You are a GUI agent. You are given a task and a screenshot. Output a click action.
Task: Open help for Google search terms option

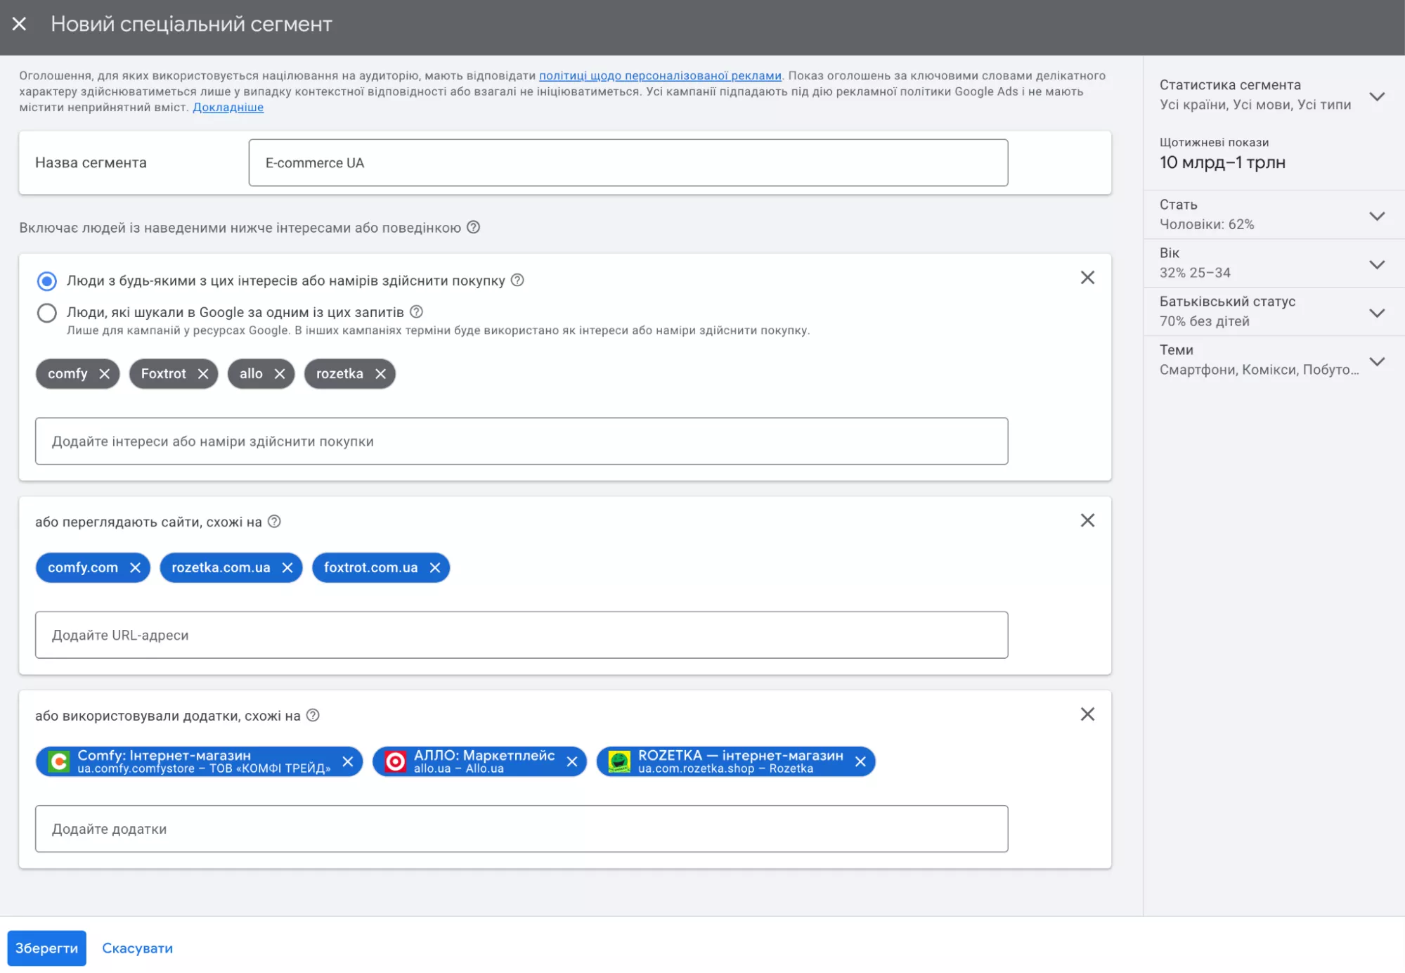point(416,311)
